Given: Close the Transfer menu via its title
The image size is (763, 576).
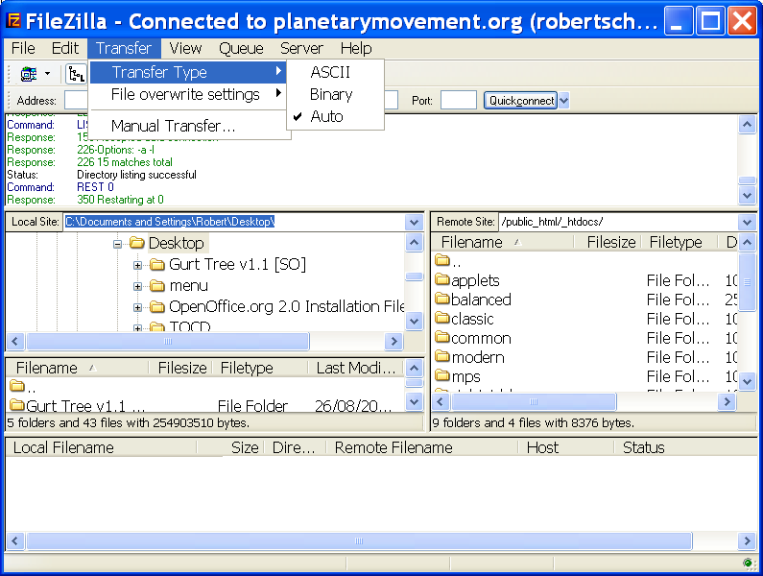Looking at the screenshot, I should click(124, 48).
